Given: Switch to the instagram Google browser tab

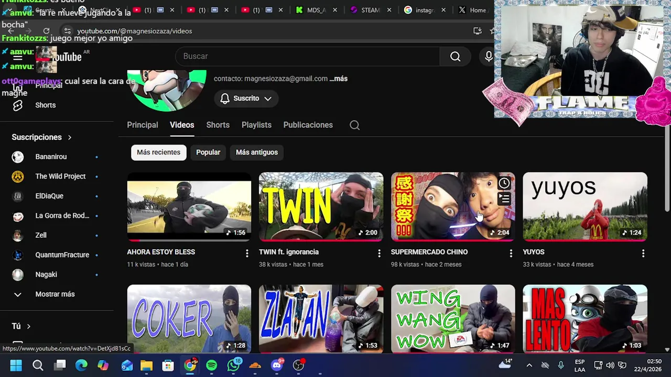Looking at the screenshot, I should pyautogui.click(x=425, y=10).
